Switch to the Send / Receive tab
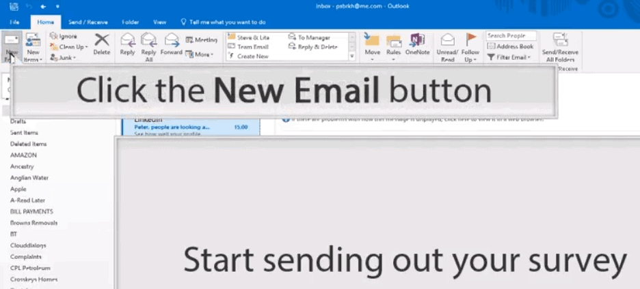The height and width of the screenshot is (289, 640). click(x=88, y=22)
